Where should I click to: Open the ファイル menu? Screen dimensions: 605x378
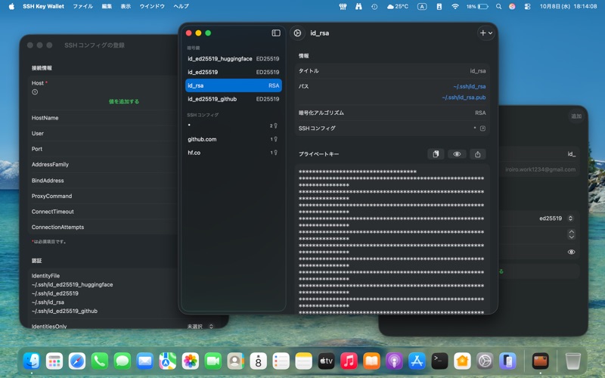click(83, 6)
